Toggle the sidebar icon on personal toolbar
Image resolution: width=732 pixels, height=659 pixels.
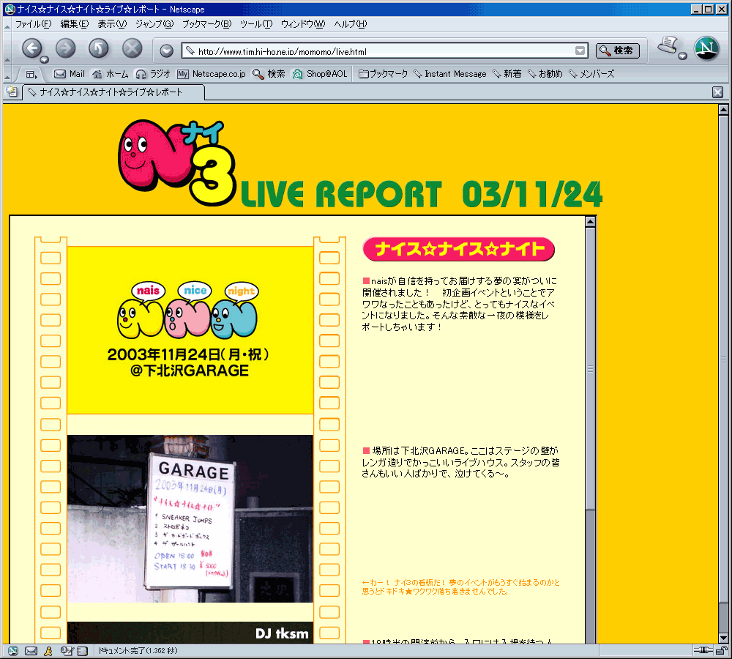[31, 74]
